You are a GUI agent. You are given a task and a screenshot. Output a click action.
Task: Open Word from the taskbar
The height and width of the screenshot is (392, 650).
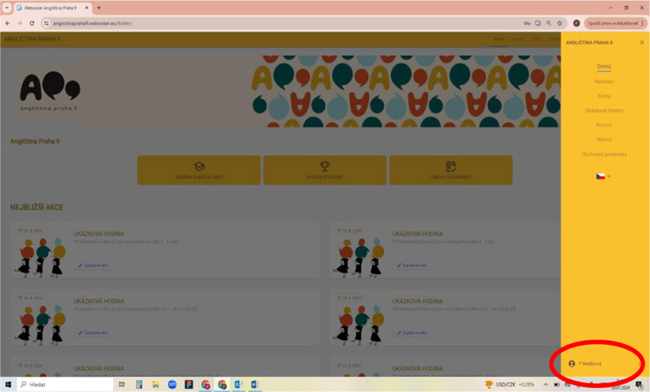coord(255,384)
